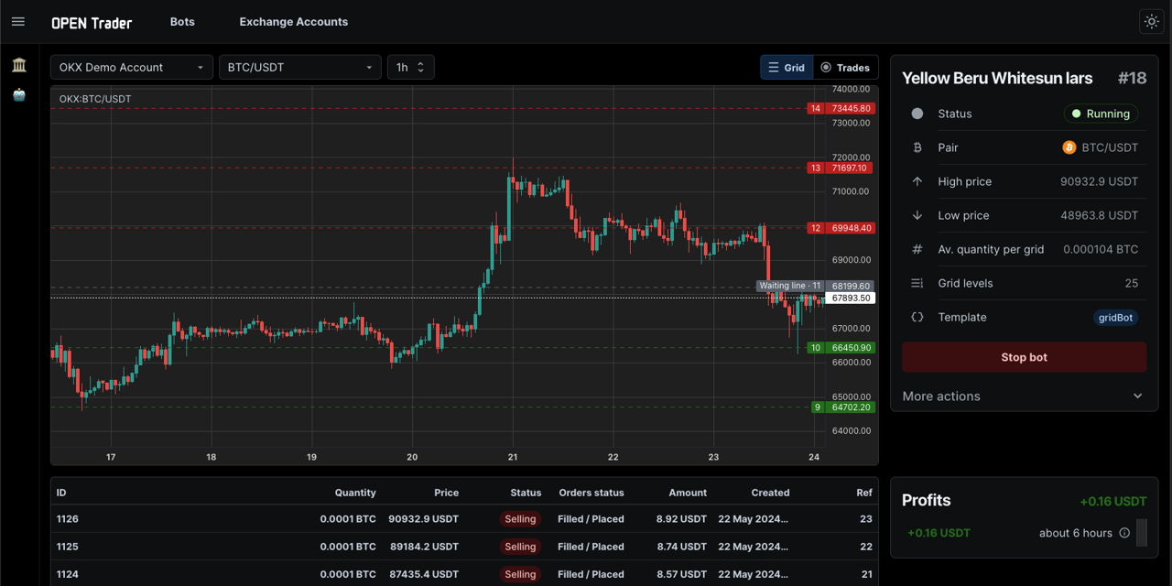This screenshot has width=1172, height=586.
Task: Go to the Bots page
Action: pyautogui.click(x=182, y=22)
